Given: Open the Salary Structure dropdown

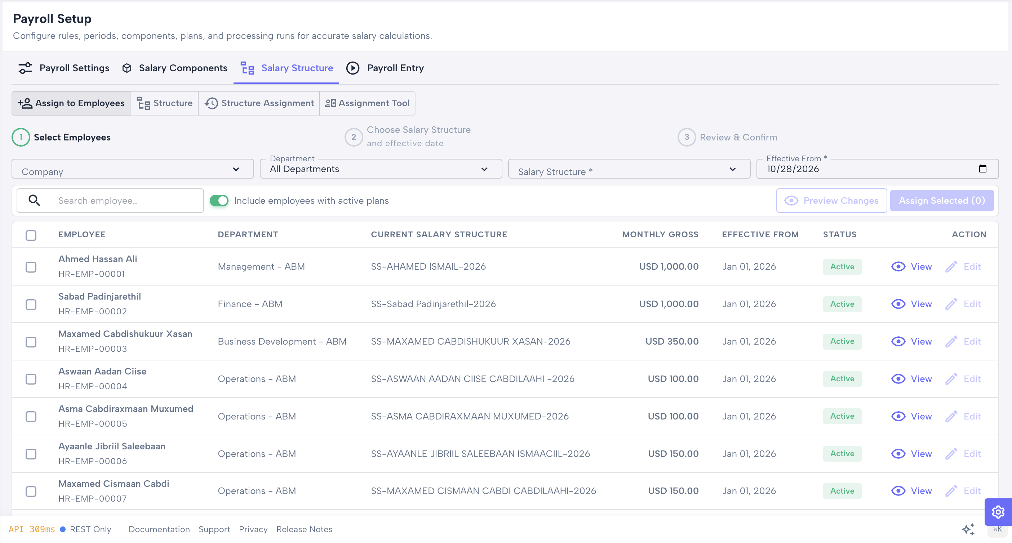Looking at the screenshot, I should [629, 169].
